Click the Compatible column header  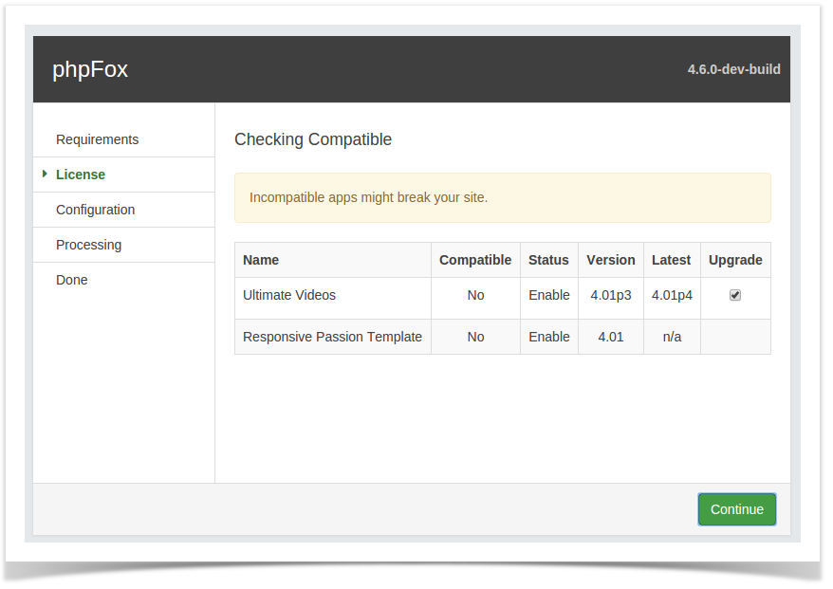click(475, 260)
